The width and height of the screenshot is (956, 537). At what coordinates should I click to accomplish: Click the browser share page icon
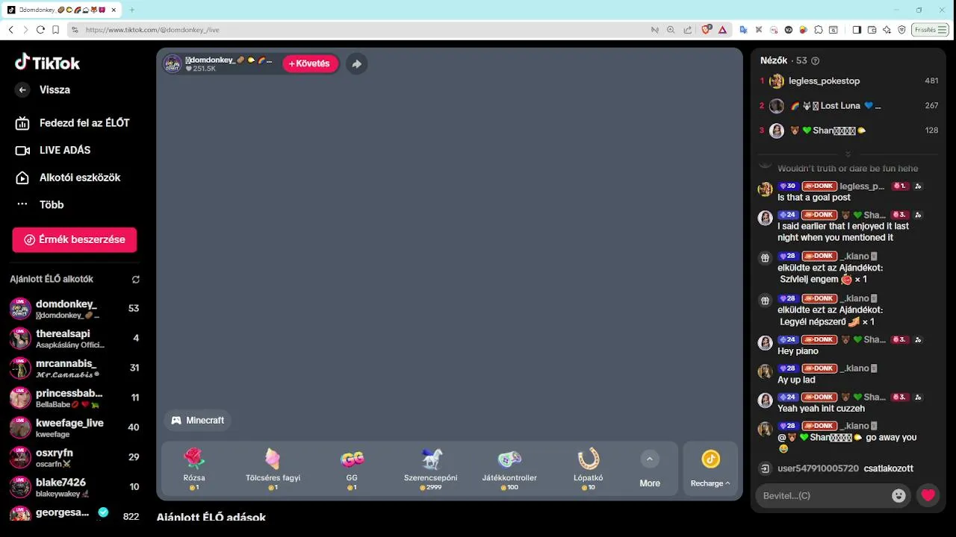686,30
